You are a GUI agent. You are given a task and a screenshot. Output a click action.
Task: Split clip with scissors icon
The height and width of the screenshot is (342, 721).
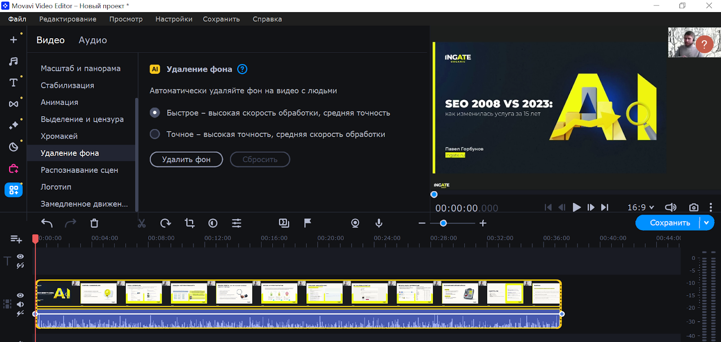[141, 223]
